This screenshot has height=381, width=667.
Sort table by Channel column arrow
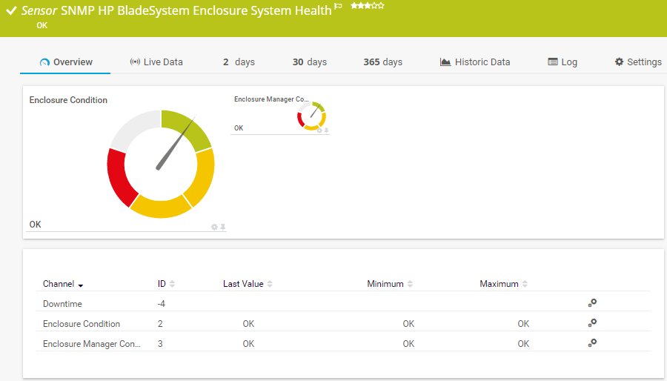[x=81, y=285]
